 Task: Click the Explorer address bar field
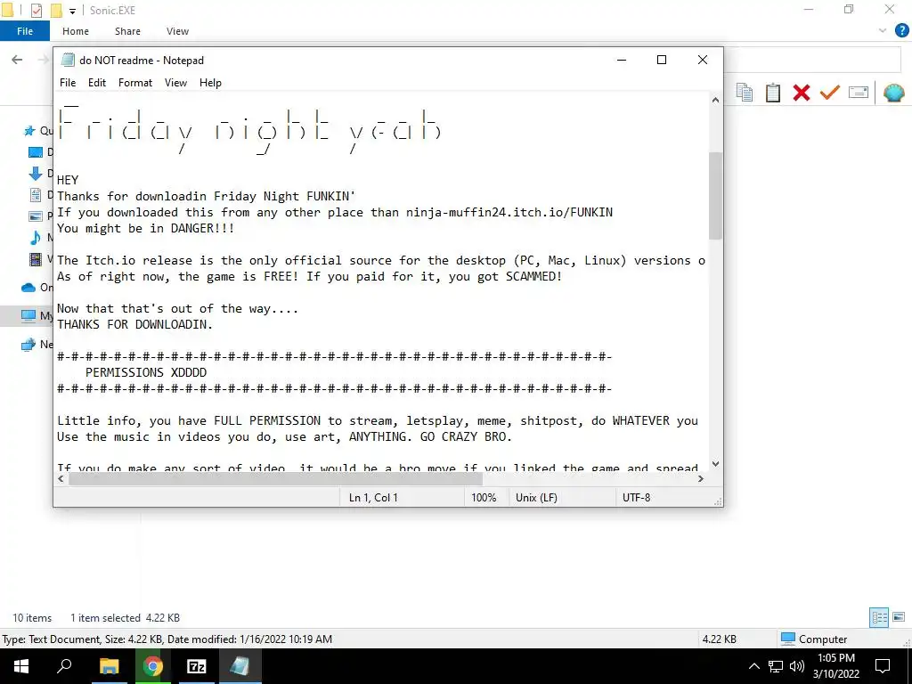click(x=811, y=60)
